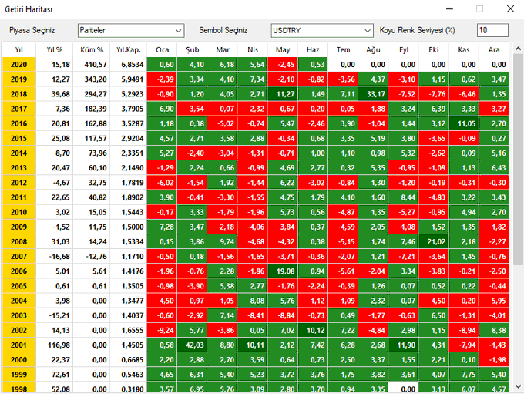Click the 11,90 cell in 2001 row

click(404, 345)
